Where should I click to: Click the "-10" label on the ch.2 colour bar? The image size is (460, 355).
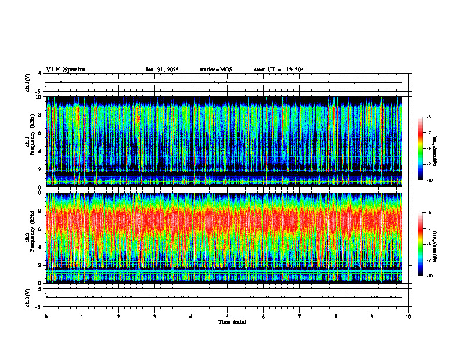pos(429,276)
